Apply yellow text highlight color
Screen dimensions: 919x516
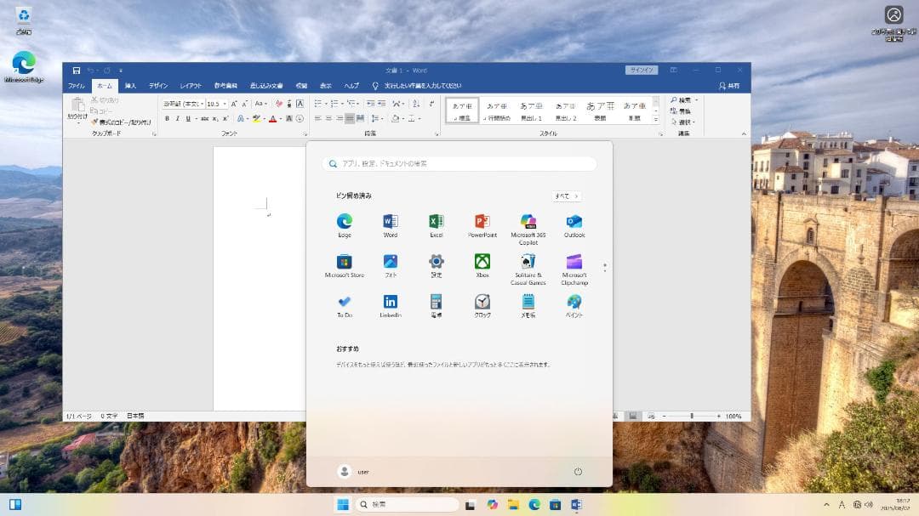[x=255, y=119]
